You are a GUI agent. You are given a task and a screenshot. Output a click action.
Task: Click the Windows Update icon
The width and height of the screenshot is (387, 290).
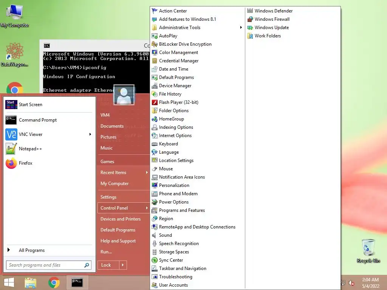[250, 27]
